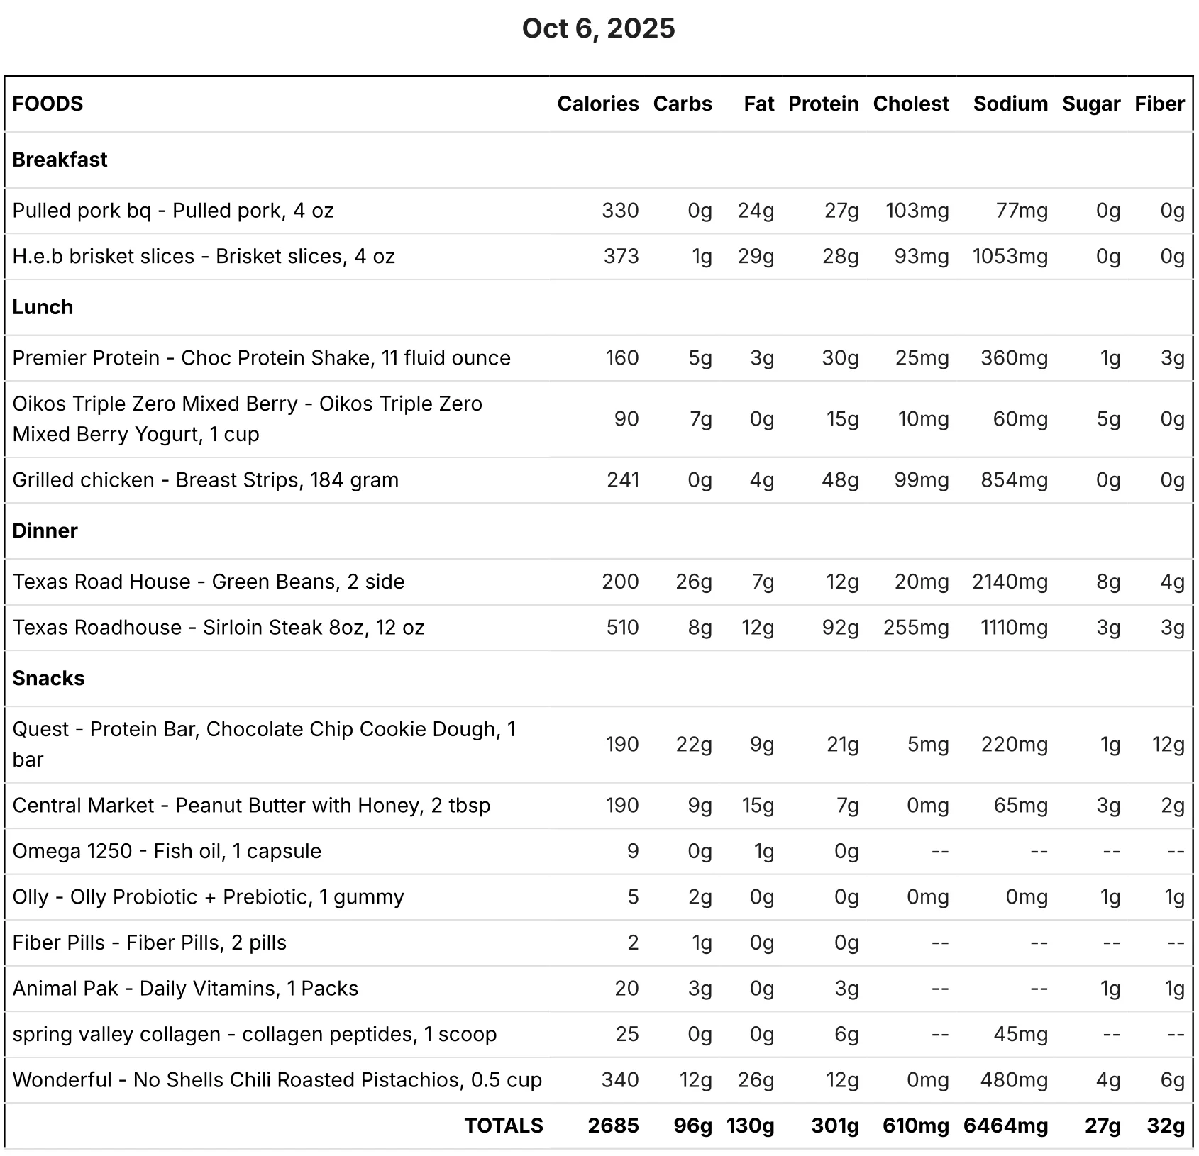Click the Sodium column header
1199x1156 pixels.
pos(1010,104)
